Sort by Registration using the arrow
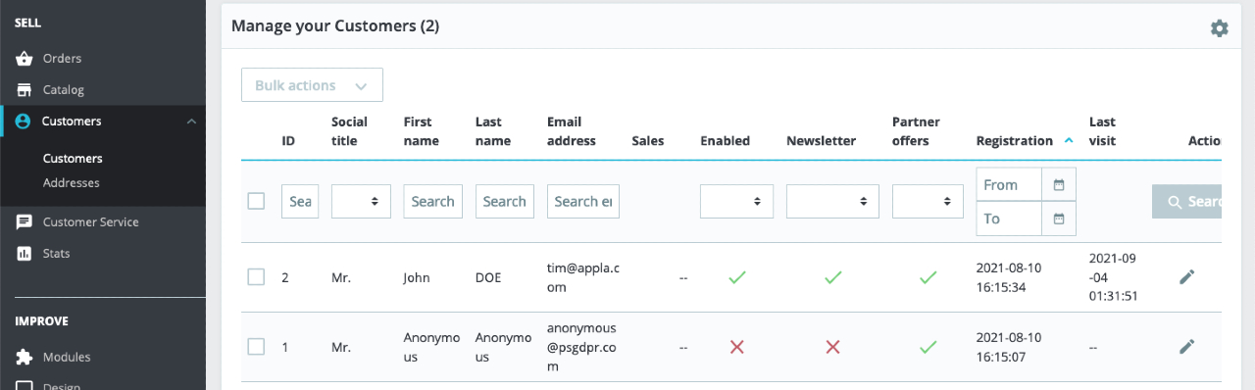 tap(1069, 140)
